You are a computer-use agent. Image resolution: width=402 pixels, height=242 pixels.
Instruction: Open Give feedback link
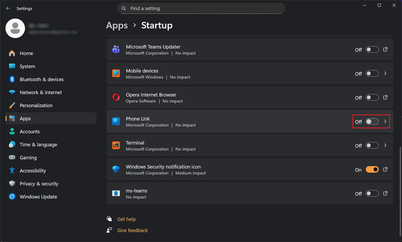click(x=132, y=230)
